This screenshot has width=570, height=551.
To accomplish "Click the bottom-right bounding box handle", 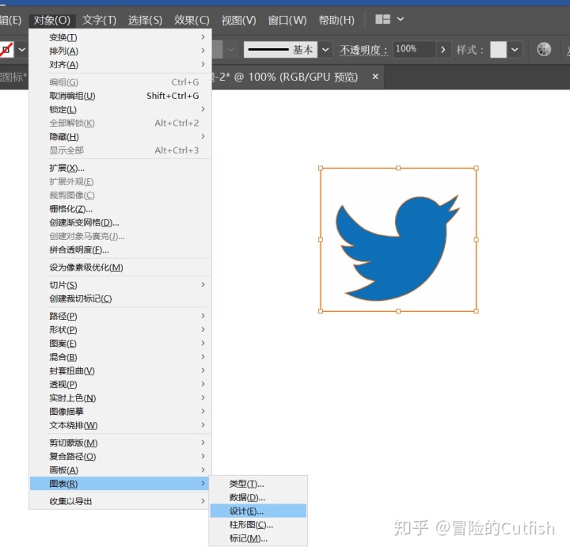I will 477,311.
